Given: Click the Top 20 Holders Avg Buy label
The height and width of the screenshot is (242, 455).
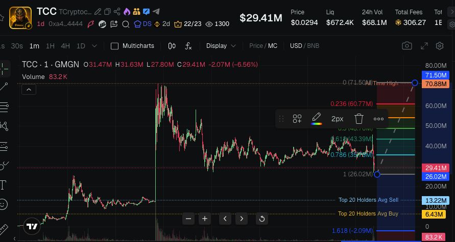Looking at the screenshot, I should 368,213.
